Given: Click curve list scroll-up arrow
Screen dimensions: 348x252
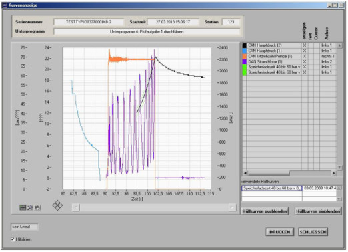Looking at the screenshot, I should point(339,45).
